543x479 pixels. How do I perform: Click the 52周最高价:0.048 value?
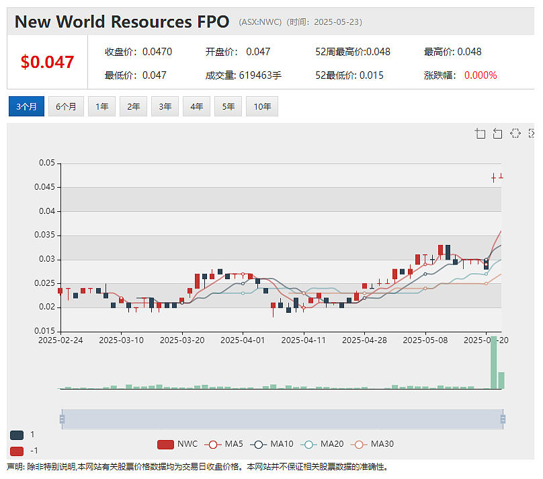click(x=353, y=52)
